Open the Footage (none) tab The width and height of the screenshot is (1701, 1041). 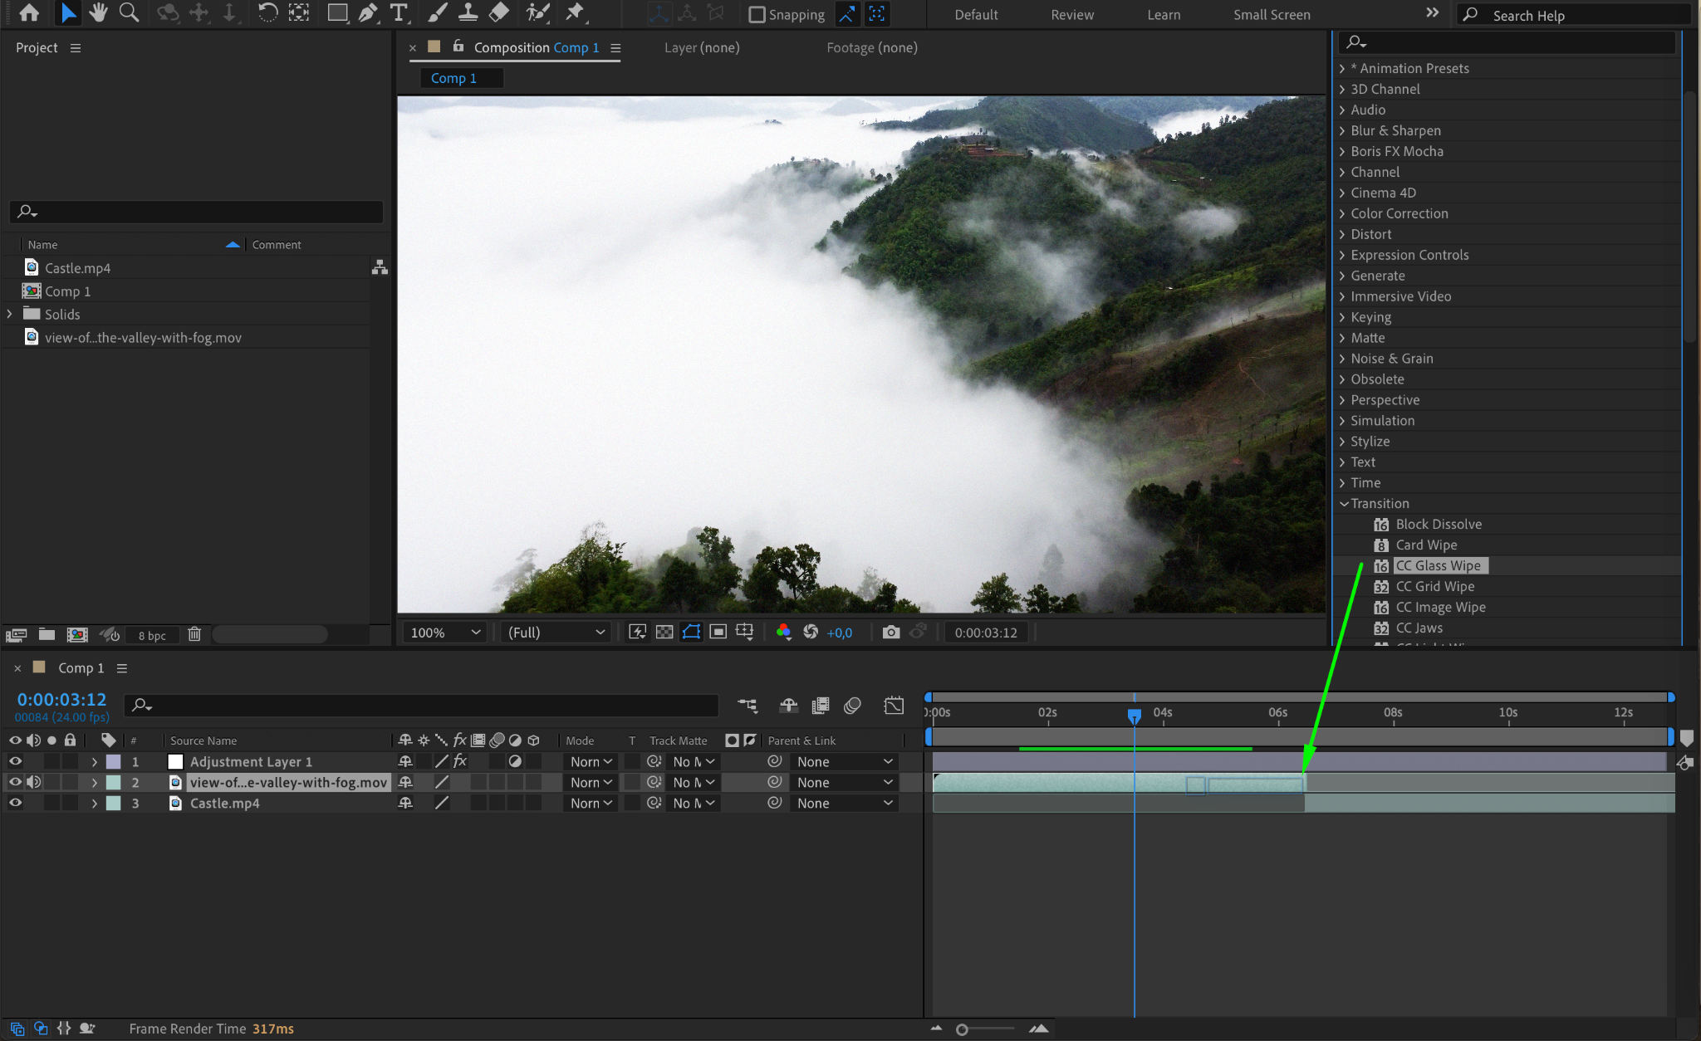coord(871,47)
